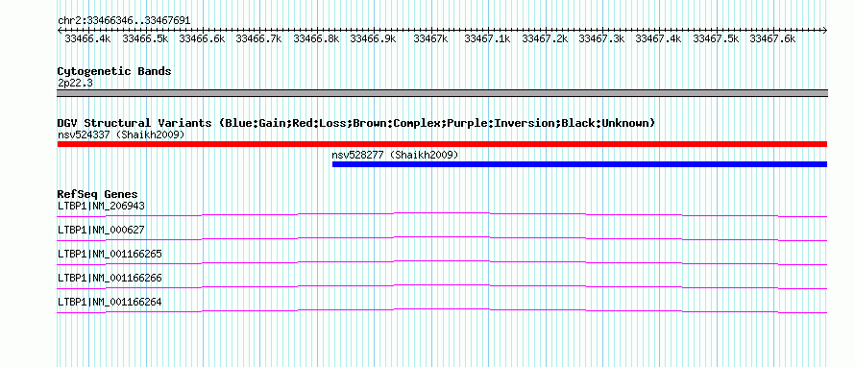Select the nsv528277 (Shaikh2009) label

(396, 155)
